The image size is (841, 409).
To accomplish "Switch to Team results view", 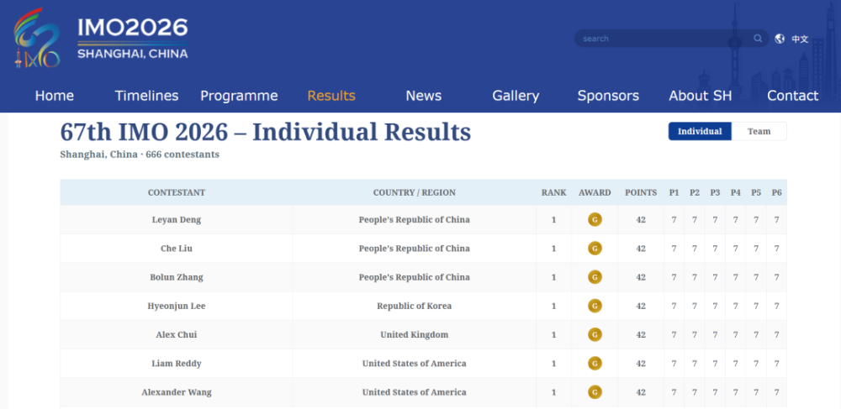I will pos(759,131).
